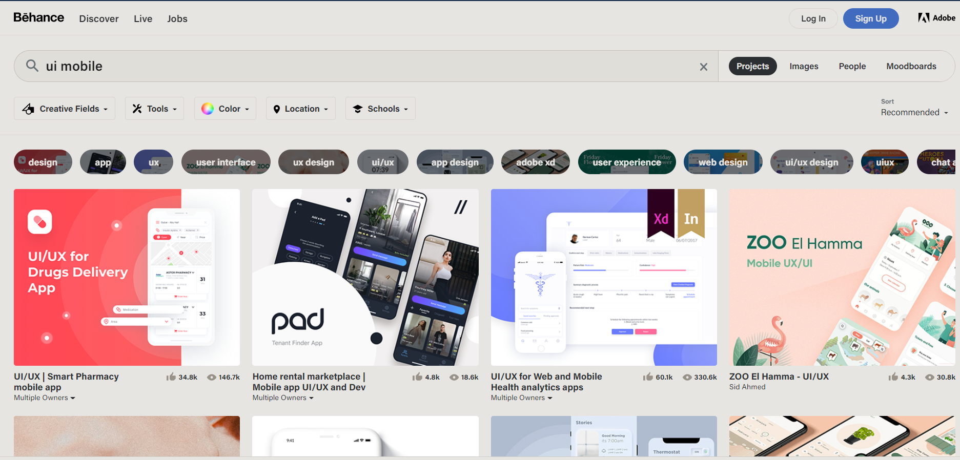Open the pad Tenant Finder App thumbnail

tap(365, 277)
